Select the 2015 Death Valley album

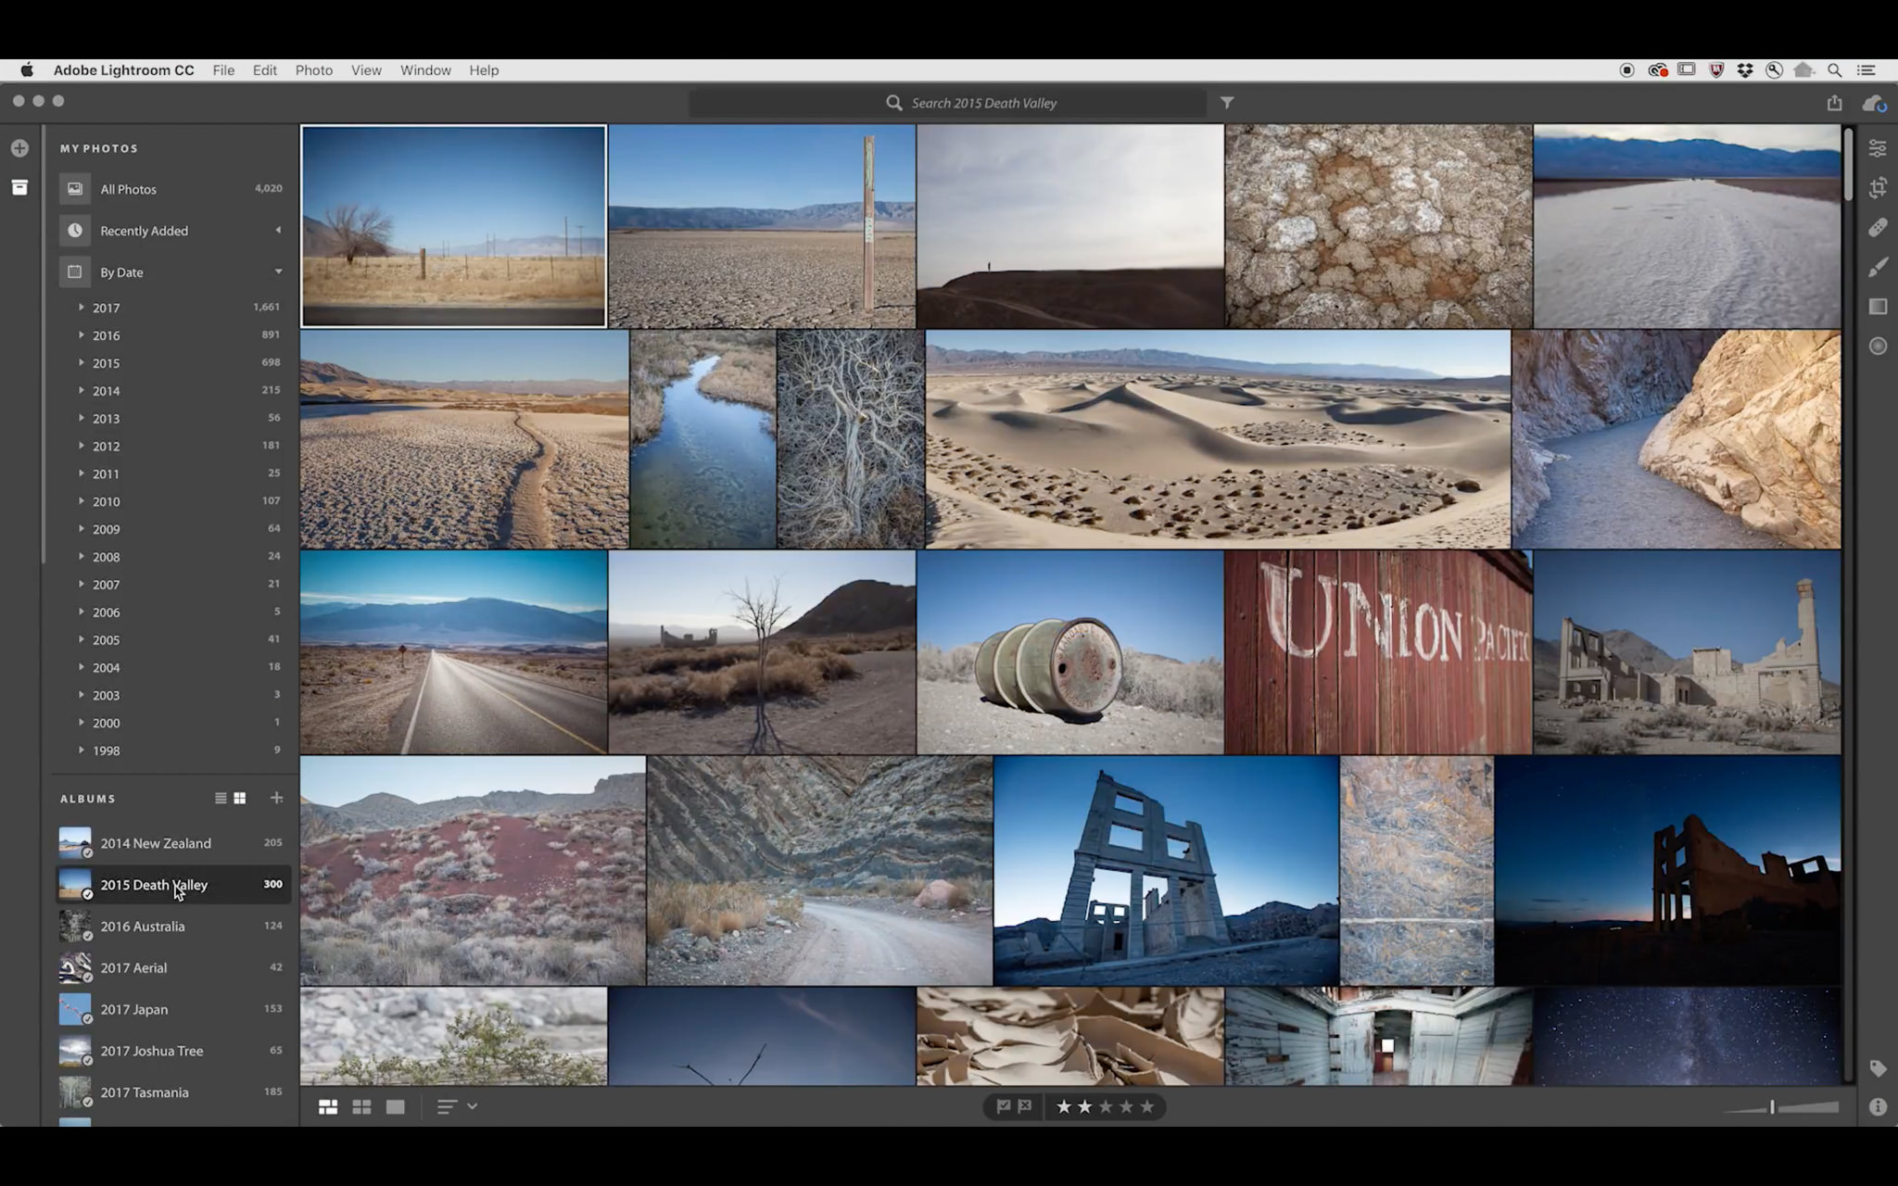[x=153, y=884]
